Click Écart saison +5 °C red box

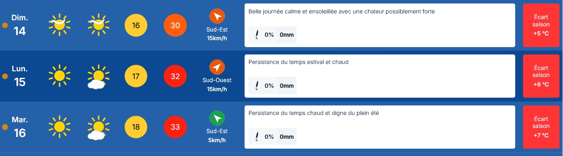coord(541,25)
